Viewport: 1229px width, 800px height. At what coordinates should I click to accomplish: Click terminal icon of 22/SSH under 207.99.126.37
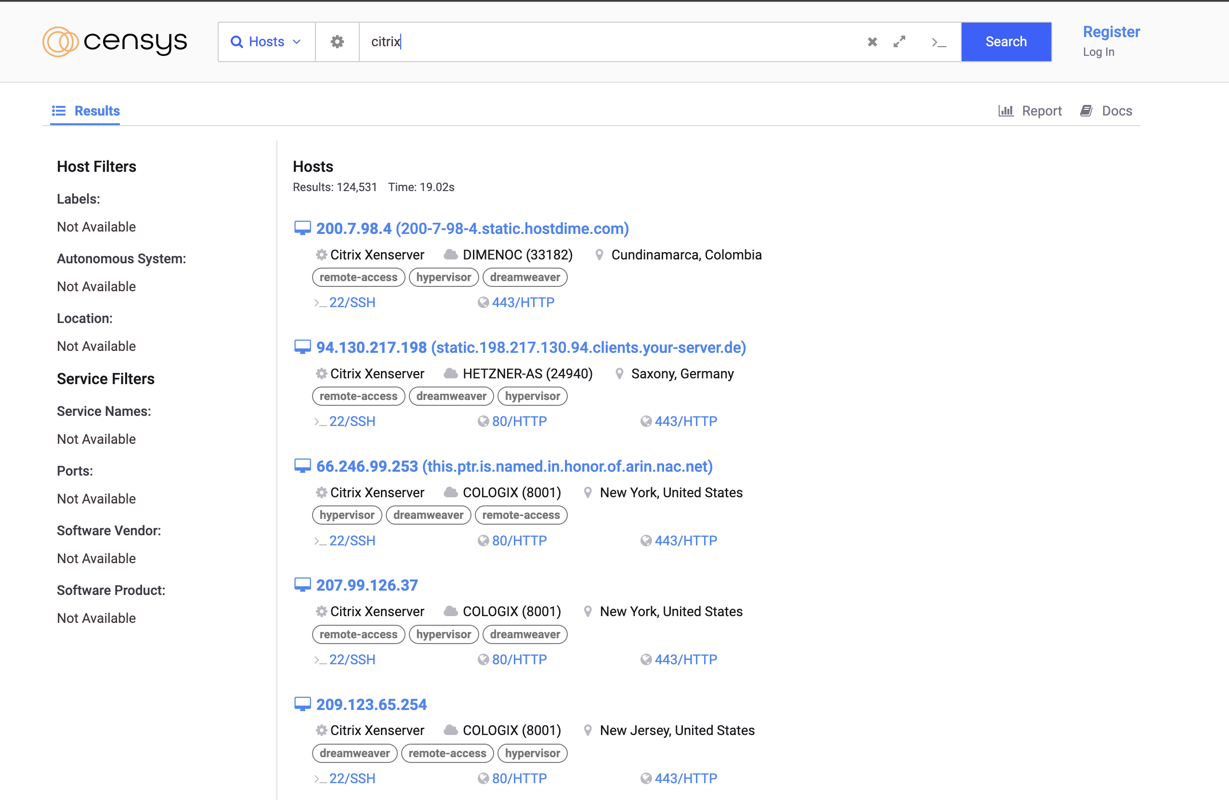(321, 660)
